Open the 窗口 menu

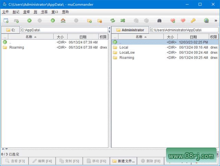[55, 12]
